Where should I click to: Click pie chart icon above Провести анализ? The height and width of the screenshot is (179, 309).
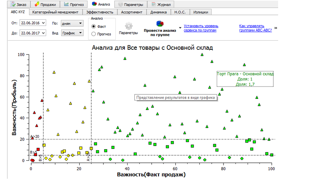tap(160, 24)
